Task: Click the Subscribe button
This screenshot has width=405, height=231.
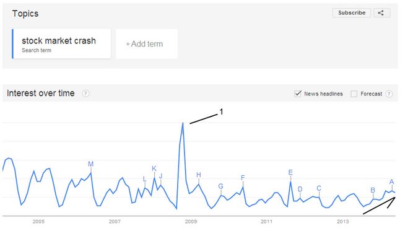Action: pyautogui.click(x=352, y=13)
